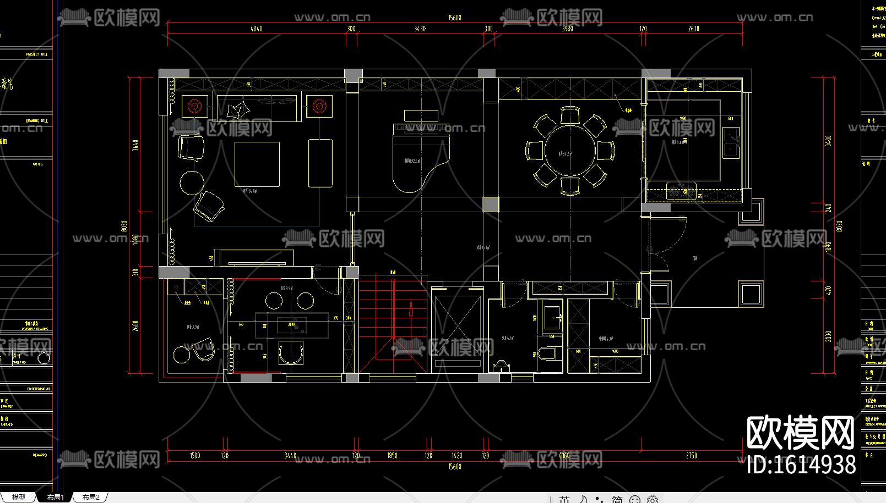Open IME settings gear icon

click(653, 499)
